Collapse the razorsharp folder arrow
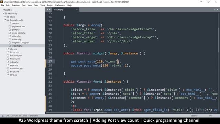220x124 pixels. 3,13
